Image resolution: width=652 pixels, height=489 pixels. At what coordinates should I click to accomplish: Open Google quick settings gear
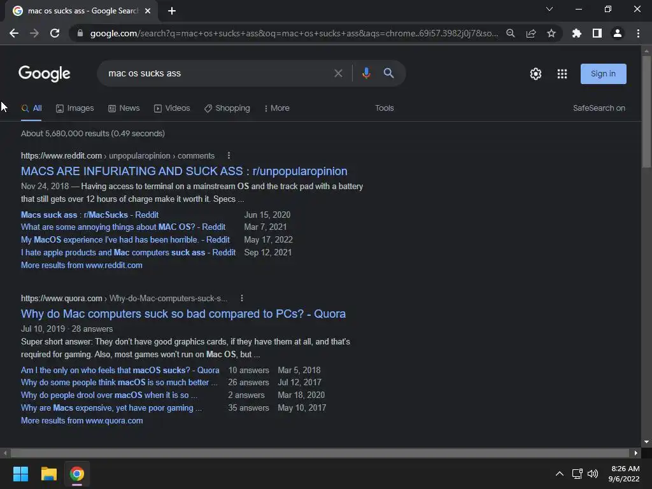[535, 74]
